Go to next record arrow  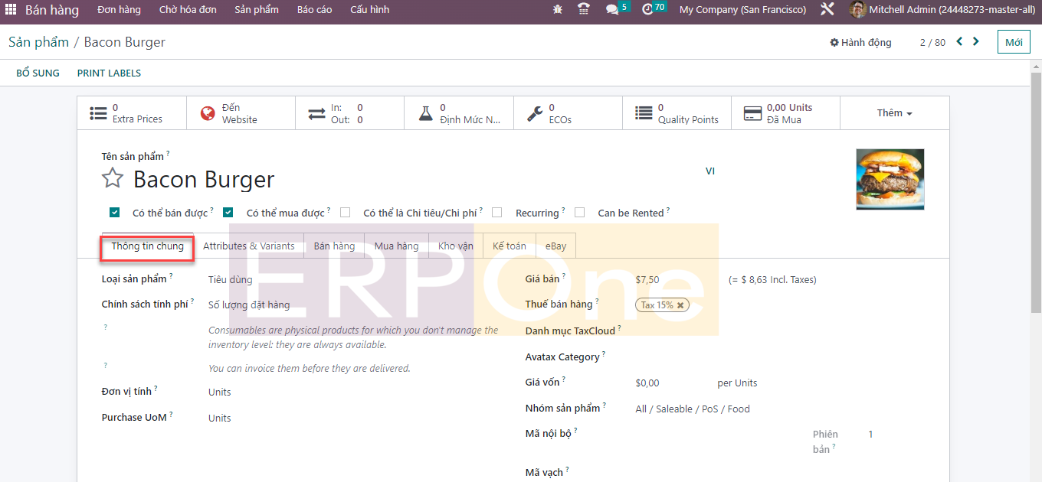coord(975,42)
